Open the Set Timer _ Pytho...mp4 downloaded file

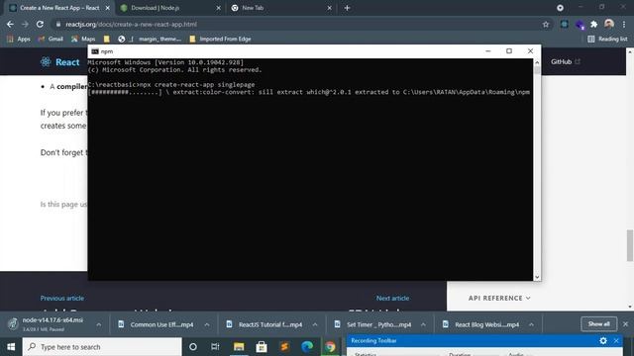point(372,324)
